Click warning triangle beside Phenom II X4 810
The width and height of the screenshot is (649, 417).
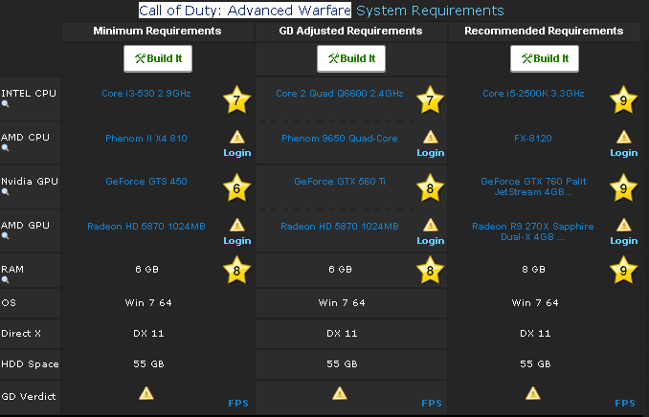(x=237, y=137)
